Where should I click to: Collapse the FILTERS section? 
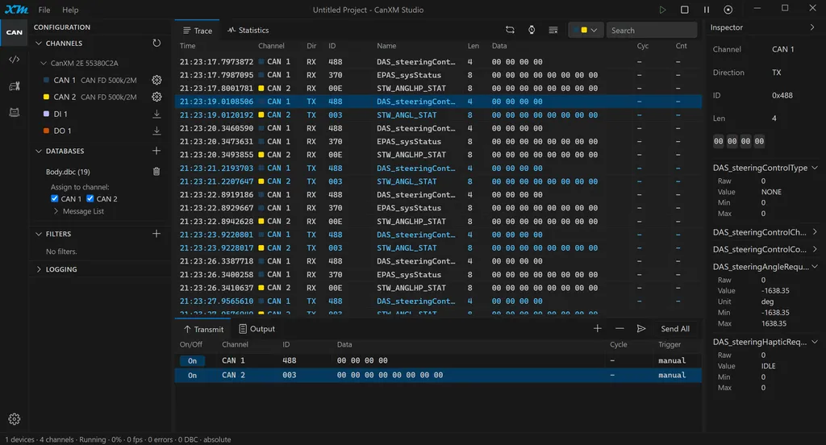pos(39,234)
